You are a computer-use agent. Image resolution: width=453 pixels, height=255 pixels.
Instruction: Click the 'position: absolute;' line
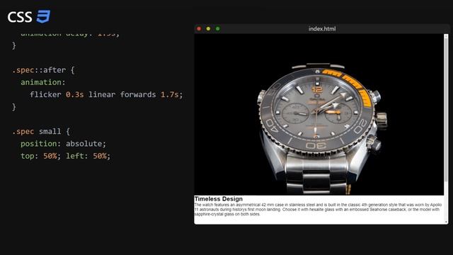point(63,144)
